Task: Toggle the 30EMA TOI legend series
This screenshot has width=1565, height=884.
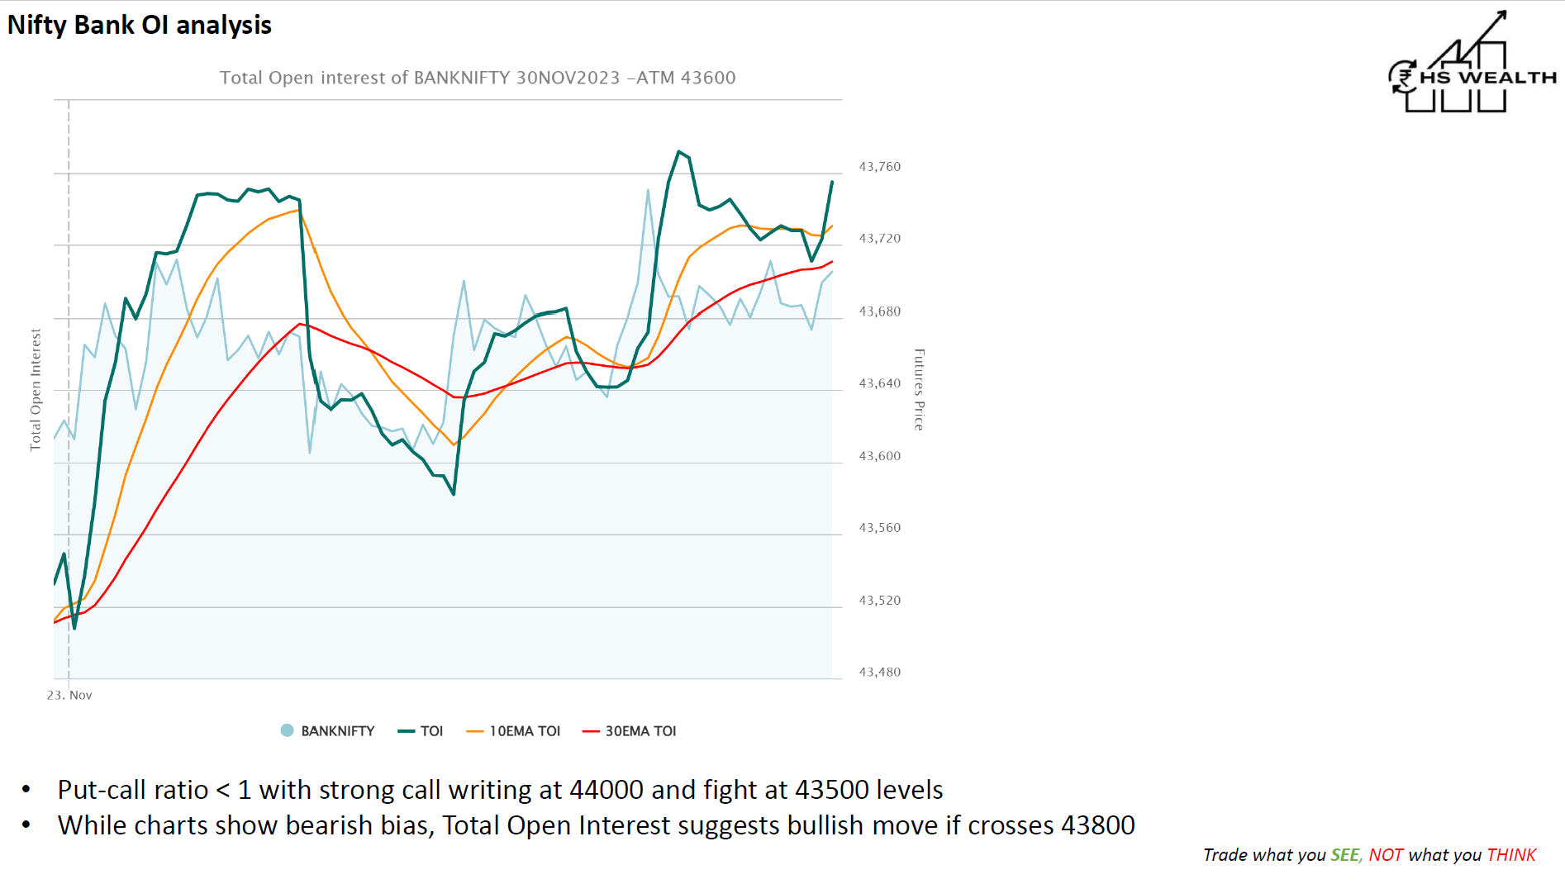Action: pos(630,731)
